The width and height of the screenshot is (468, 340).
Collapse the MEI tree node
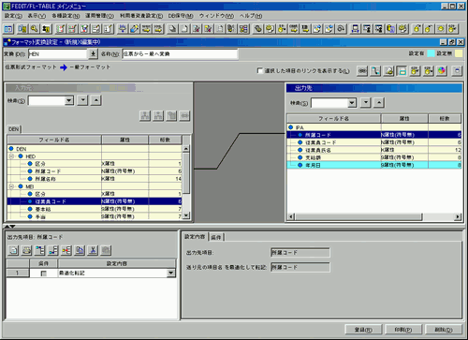click(x=11, y=186)
